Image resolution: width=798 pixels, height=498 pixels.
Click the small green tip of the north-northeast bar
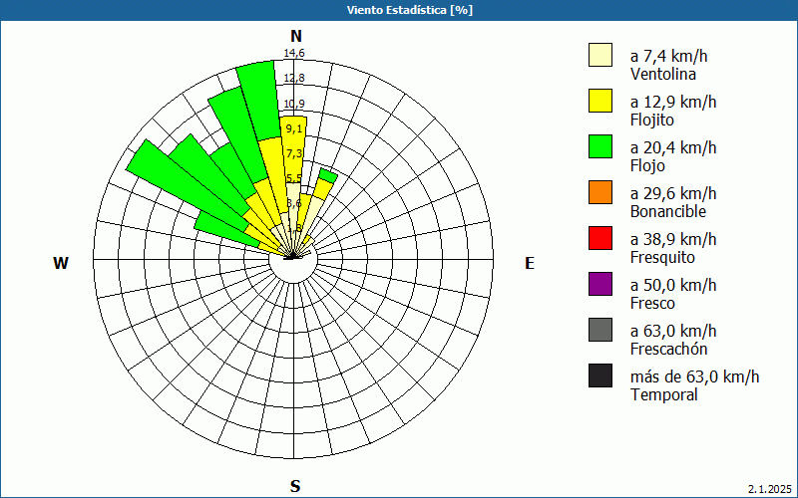[x=328, y=175]
